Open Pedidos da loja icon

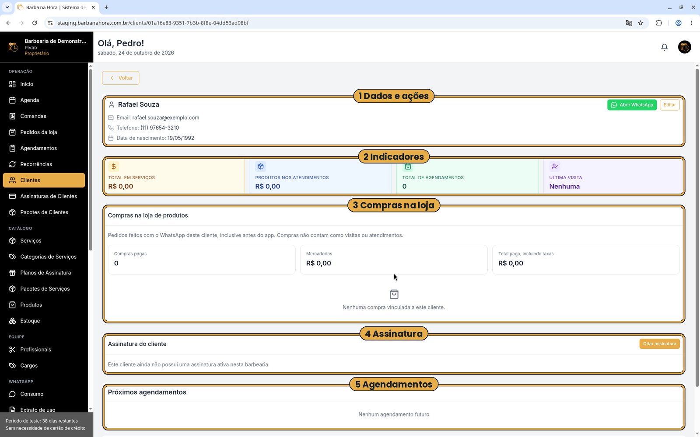[x=12, y=132]
